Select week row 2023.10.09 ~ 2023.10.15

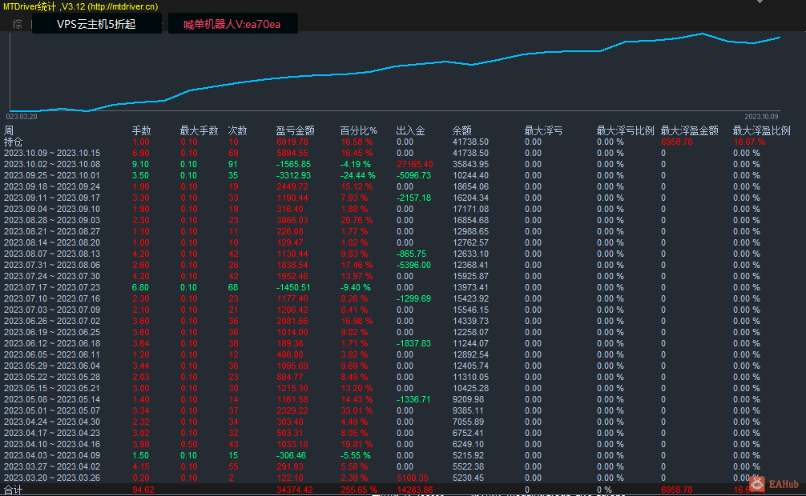click(52, 153)
